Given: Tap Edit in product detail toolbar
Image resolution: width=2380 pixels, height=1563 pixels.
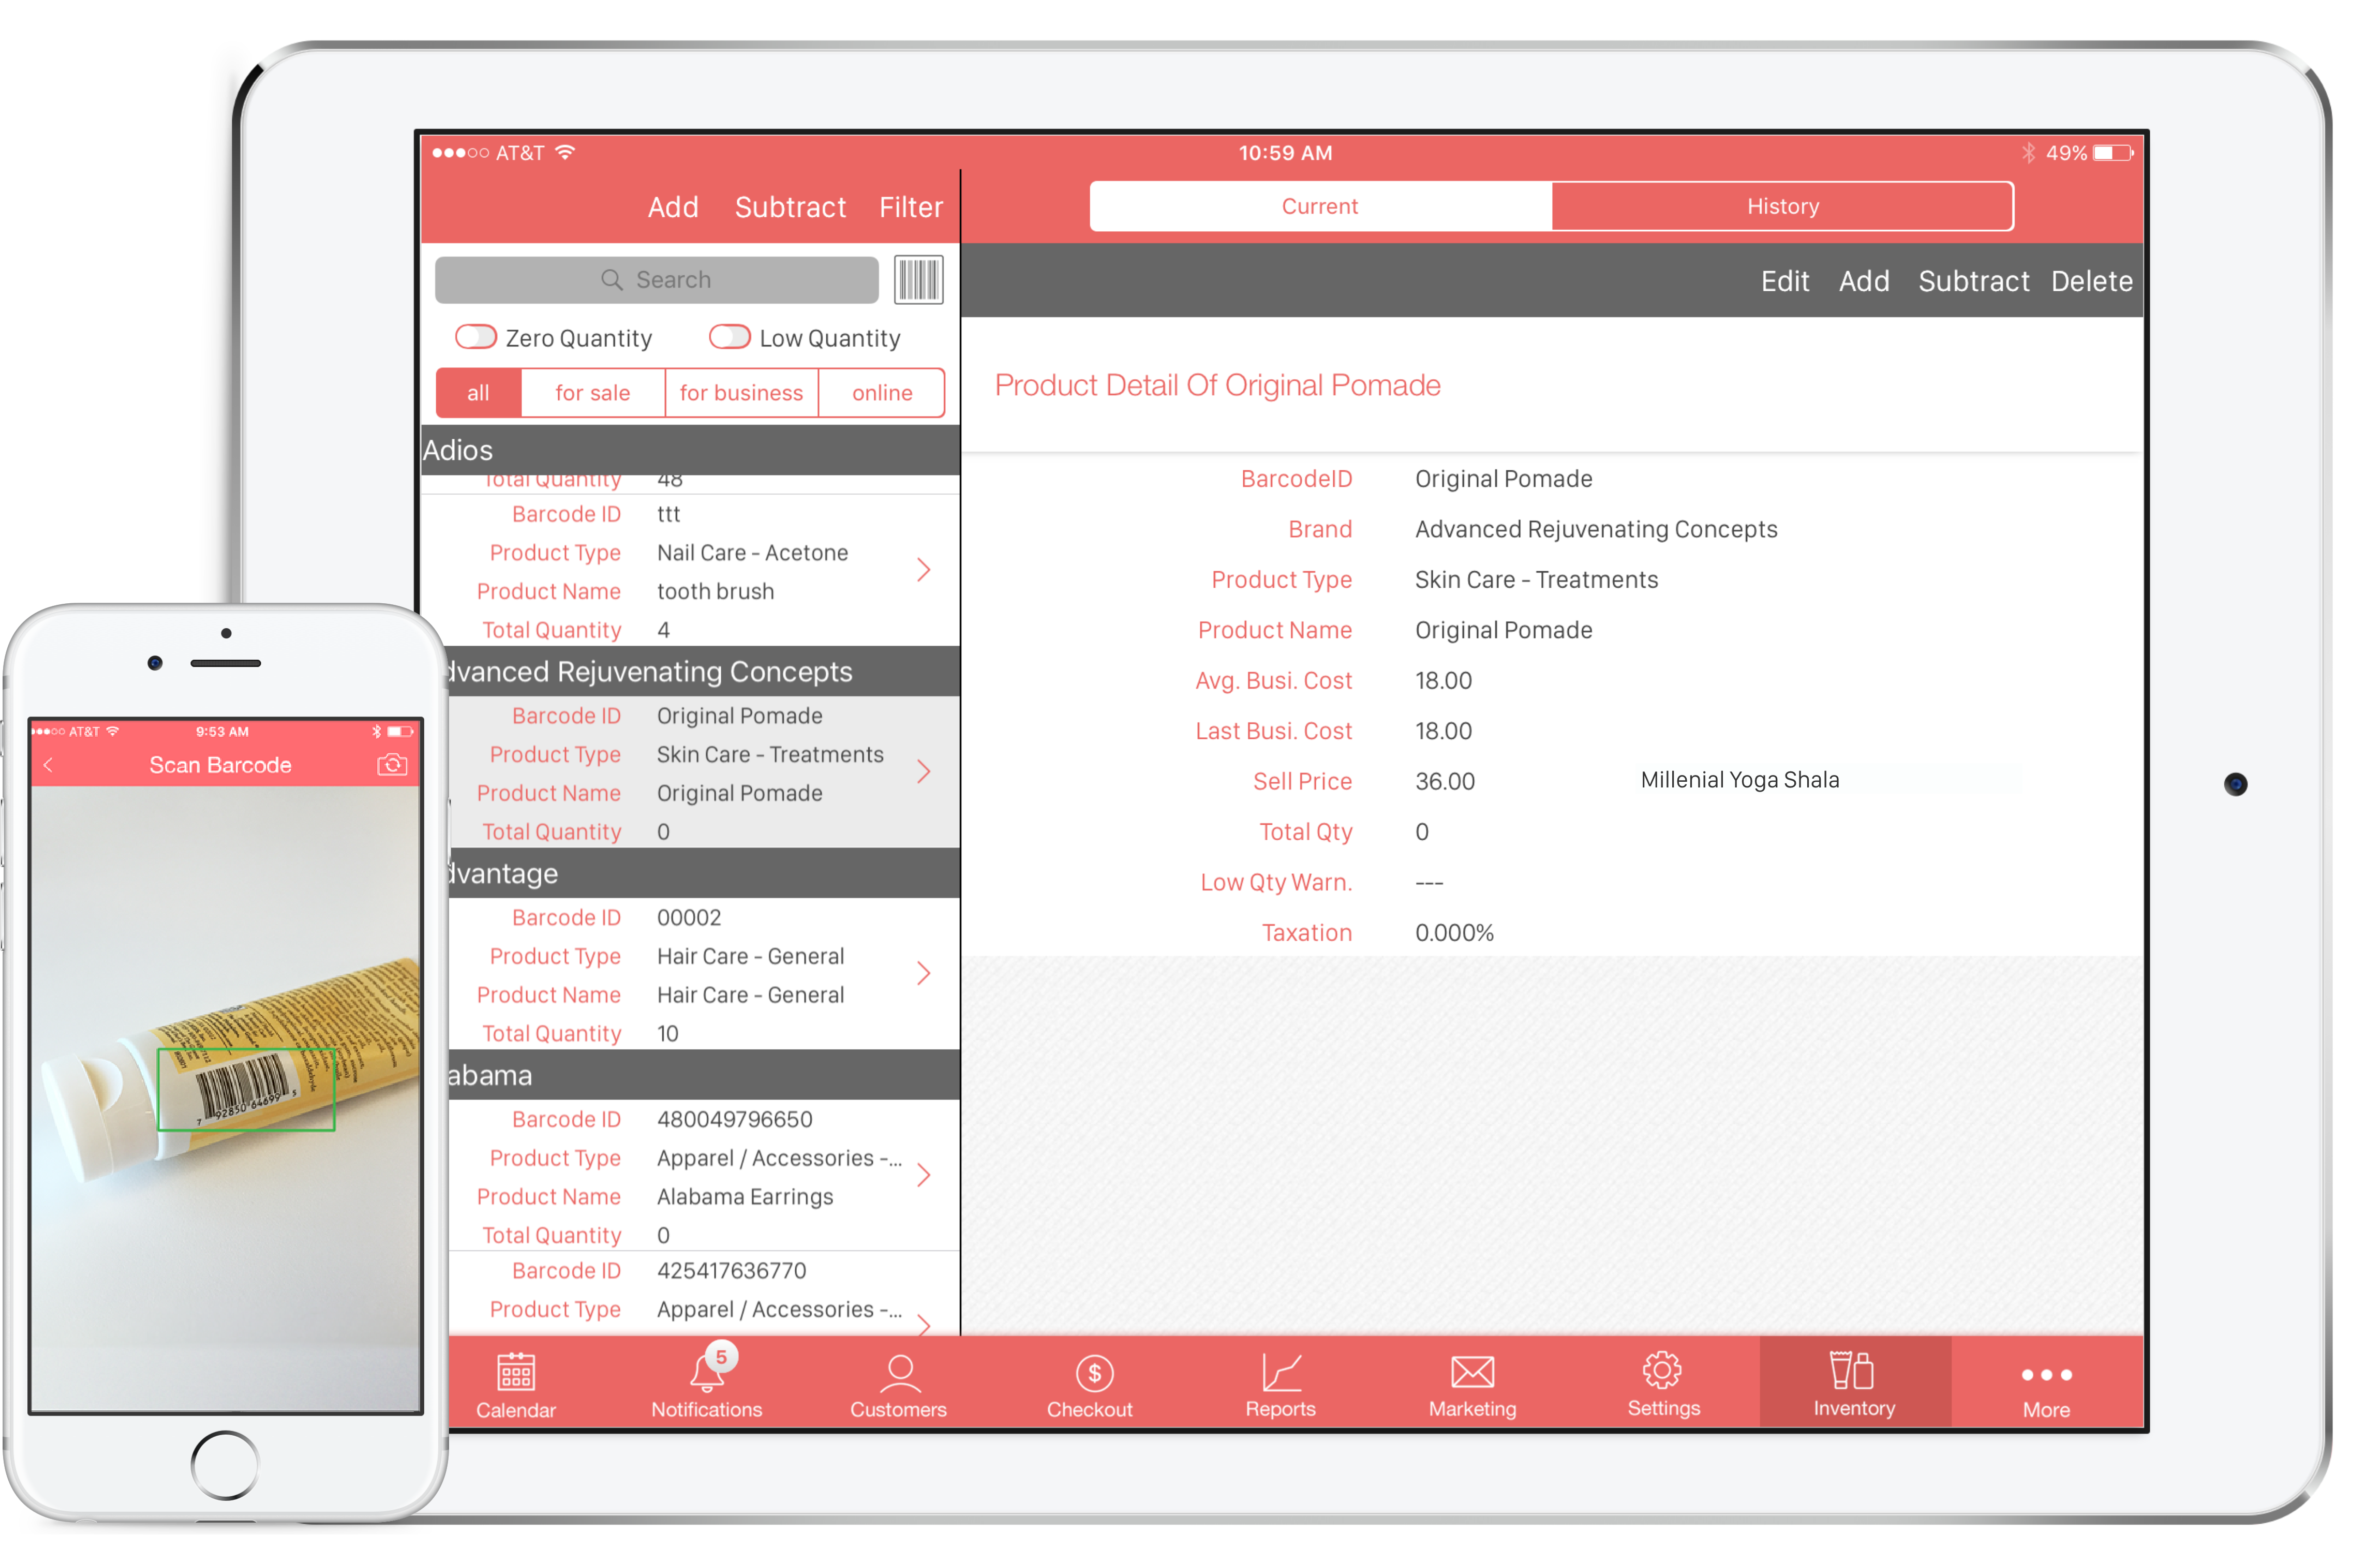Looking at the screenshot, I should (x=1785, y=281).
